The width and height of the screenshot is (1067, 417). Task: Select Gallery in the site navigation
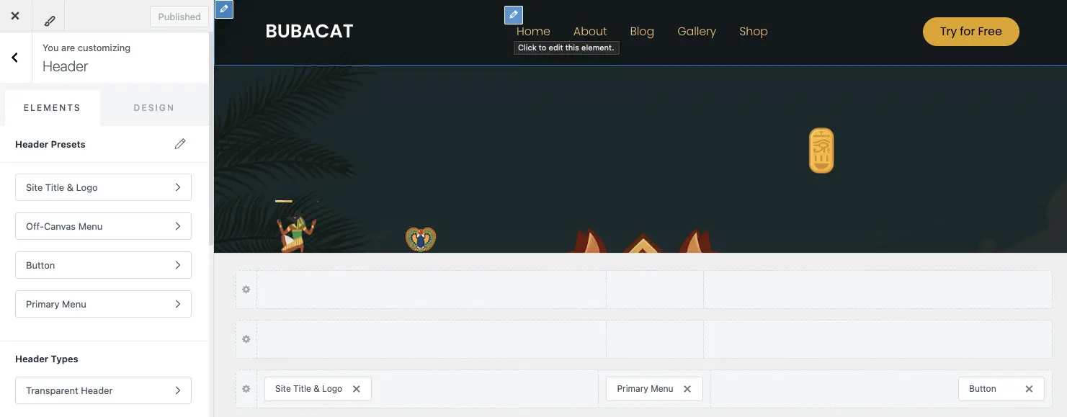tap(696, 31)
